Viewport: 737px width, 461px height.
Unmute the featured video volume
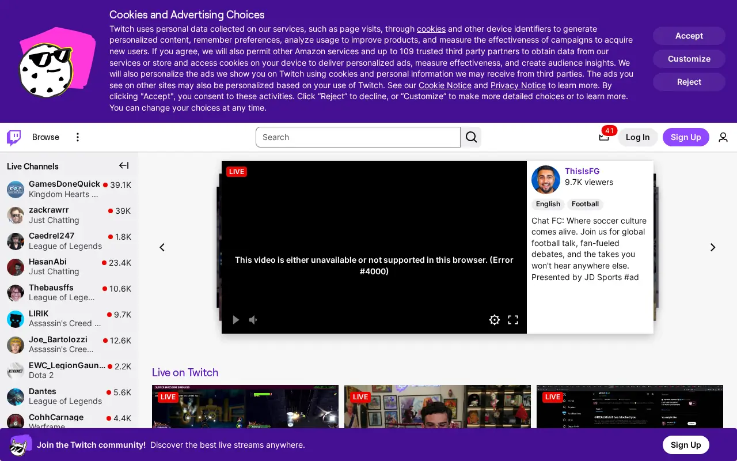(x=253, y=320)
